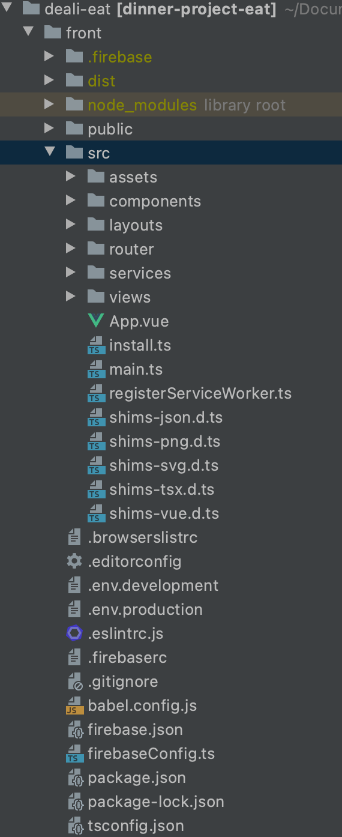Click the folder icon of node_modules
This screenshot has width=342, height=837.
click(74, 105)
